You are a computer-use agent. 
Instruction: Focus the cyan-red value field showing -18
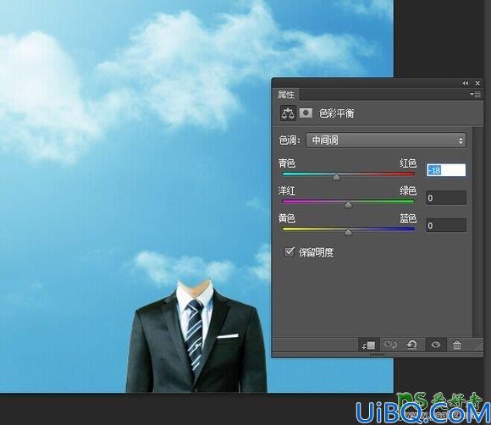pos(446,170)
